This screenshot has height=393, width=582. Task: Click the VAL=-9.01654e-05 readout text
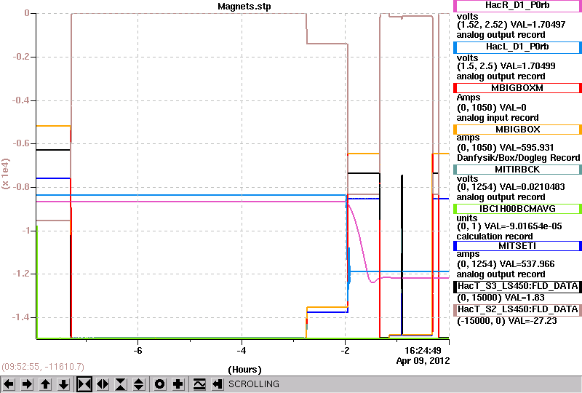523,226
